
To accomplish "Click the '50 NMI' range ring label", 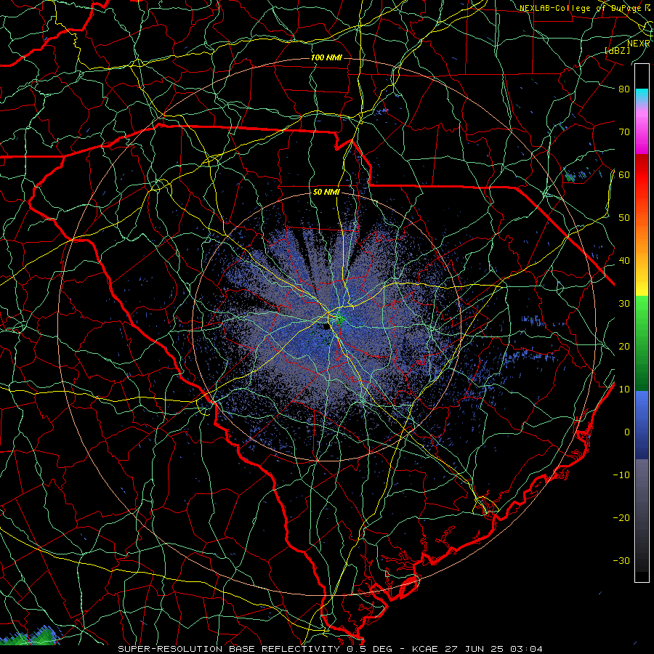I will coord(326,192).
